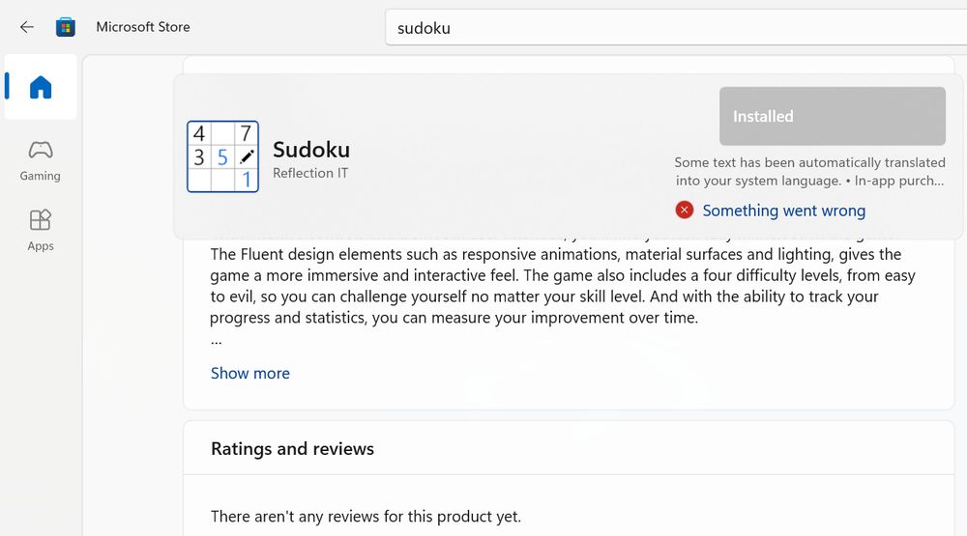The image size is (967, 536).
Task: Click the Gaming controller icon
Action: coord(41,150)
